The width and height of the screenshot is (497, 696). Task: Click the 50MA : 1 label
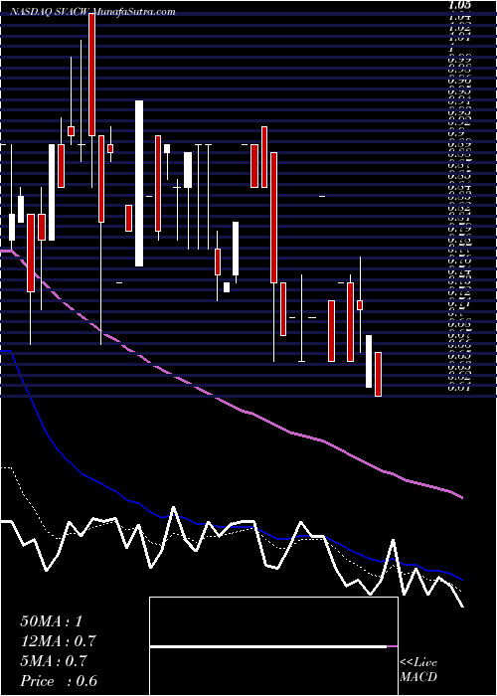tap(51, 621)
